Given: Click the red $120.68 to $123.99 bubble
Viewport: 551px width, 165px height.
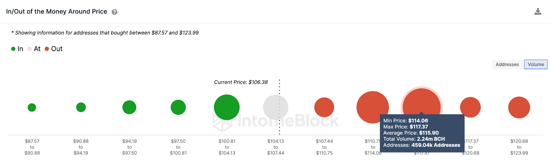Looking at the screenshot, I should [519, 108].
